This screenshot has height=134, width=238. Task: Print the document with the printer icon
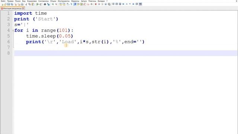coord(22,4)
